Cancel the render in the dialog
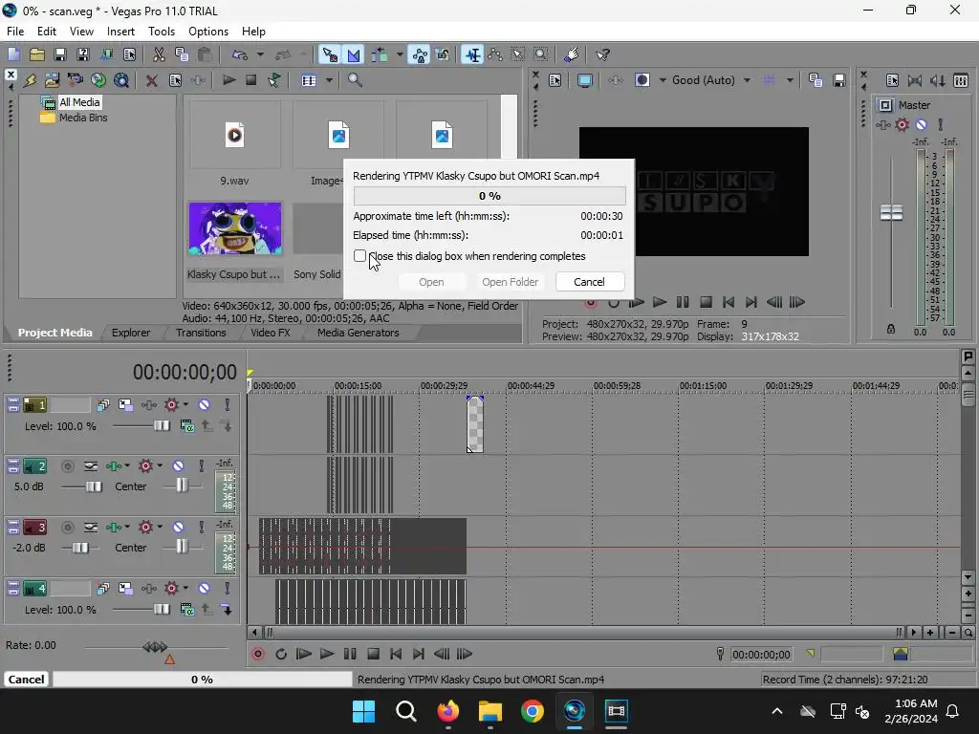 (x=589, y=282)
